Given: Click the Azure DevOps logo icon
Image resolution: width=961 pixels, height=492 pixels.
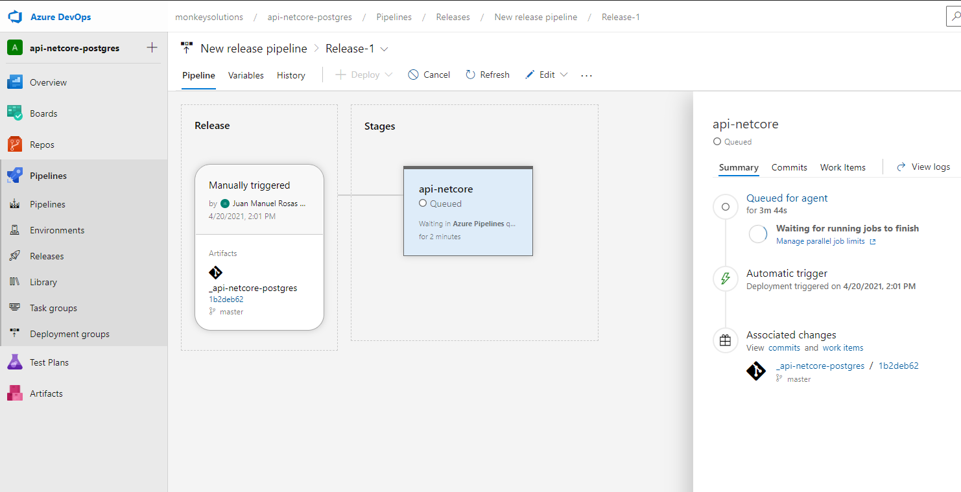Looking at the screenshot, I should coord(14,17).
